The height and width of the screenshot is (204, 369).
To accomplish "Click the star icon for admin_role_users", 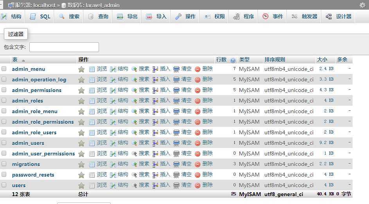I will click(81, 133).
